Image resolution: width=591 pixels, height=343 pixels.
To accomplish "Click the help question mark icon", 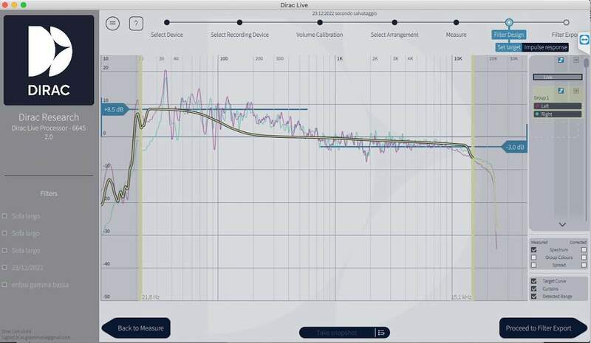I will coord(135,23).
